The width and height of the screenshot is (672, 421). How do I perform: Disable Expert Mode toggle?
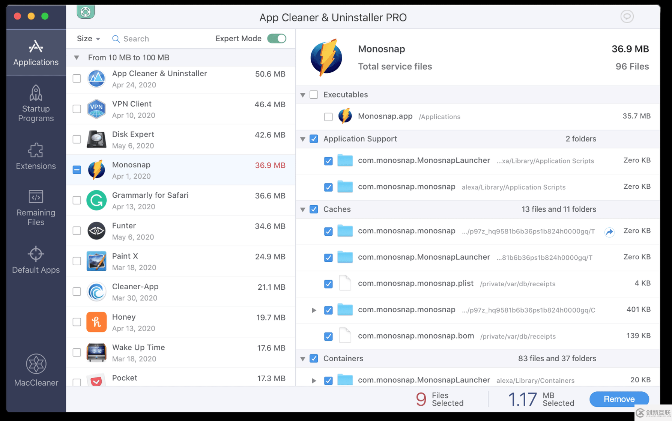[x=277, y=38]
